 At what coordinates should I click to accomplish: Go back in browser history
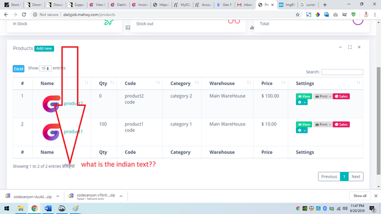6,14
